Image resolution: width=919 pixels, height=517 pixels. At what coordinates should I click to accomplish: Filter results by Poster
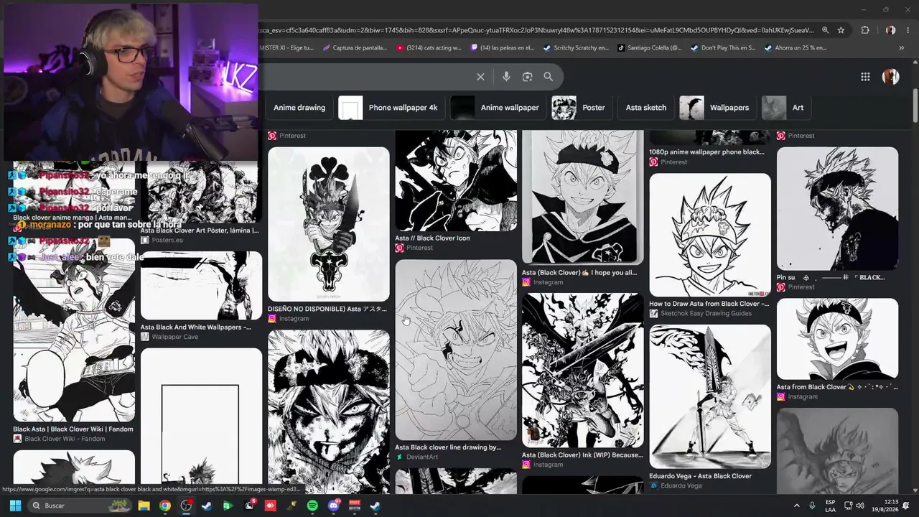click(582, 108)
